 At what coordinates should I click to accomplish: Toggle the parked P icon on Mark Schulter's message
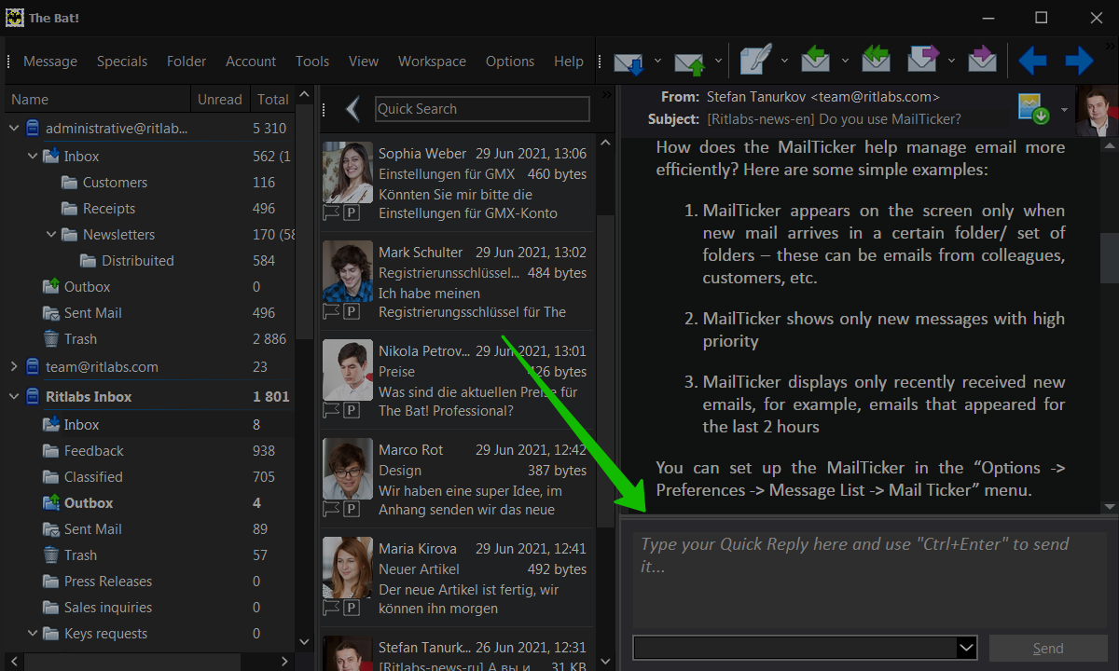tap(352, 311)
